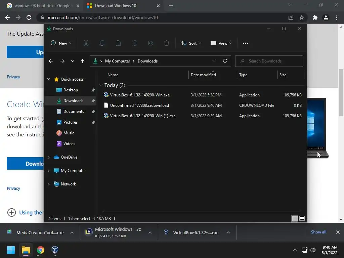Expand the OneDrive tree node
The width and height of the screenshot is (344, 258).
pyautogui.click(x=49, y=157)
